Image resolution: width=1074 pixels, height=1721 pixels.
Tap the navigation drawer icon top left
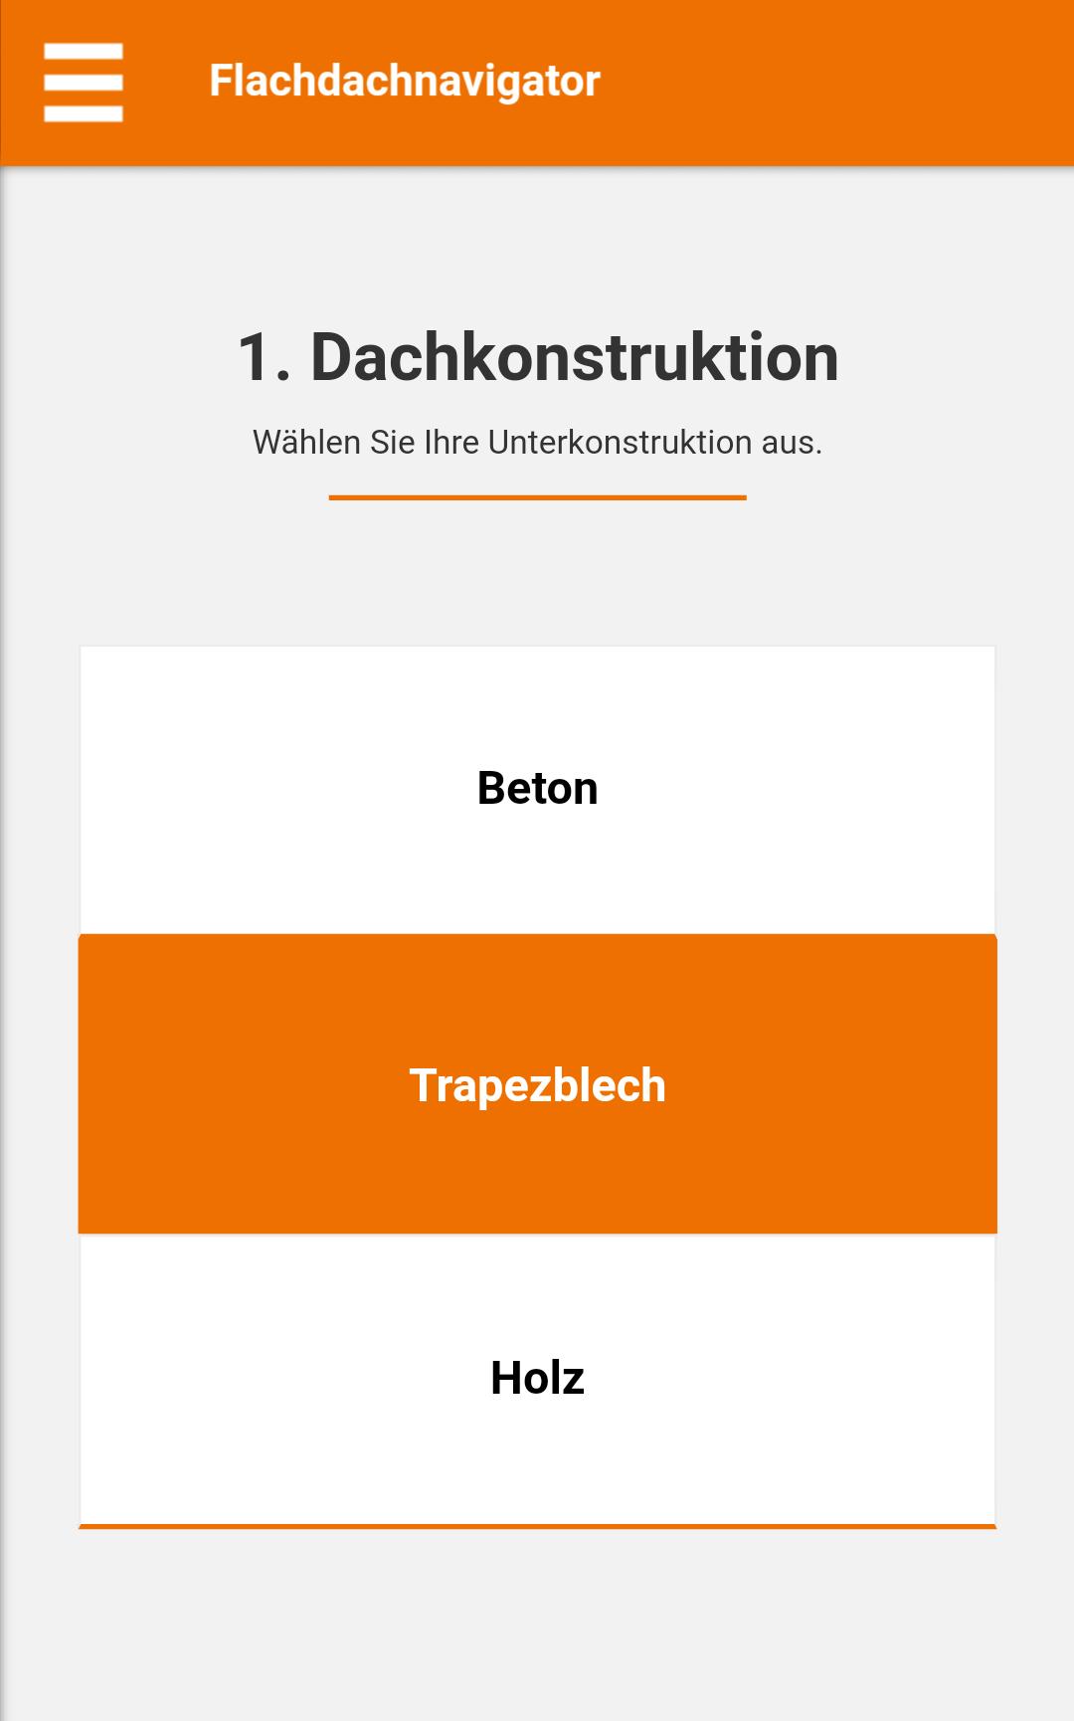click(85, 80)
